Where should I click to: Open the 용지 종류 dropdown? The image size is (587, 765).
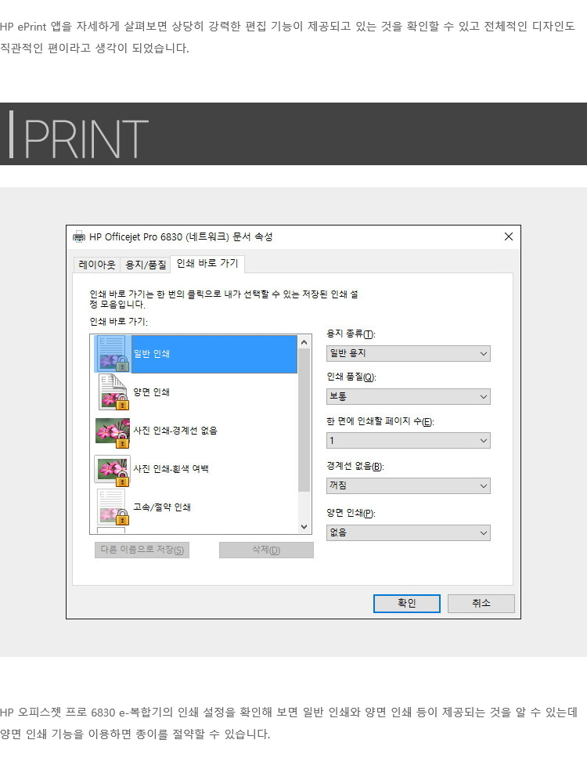point(408,354)
